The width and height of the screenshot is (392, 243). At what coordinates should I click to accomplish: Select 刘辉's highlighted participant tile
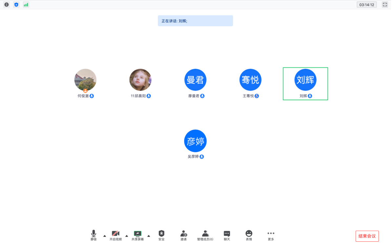pos(305,84)
